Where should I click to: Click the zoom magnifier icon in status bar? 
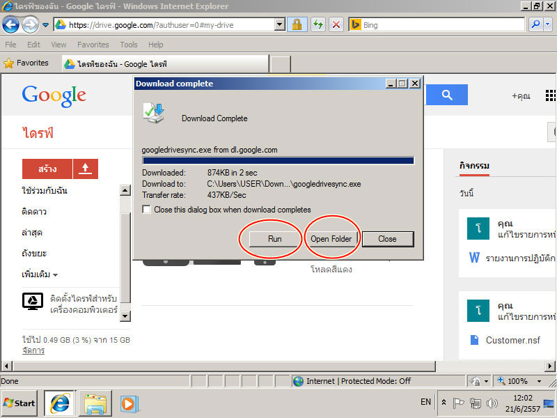pos(501,380)
